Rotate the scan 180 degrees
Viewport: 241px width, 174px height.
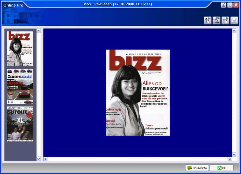pyautogui.click(x=216, y=20)
